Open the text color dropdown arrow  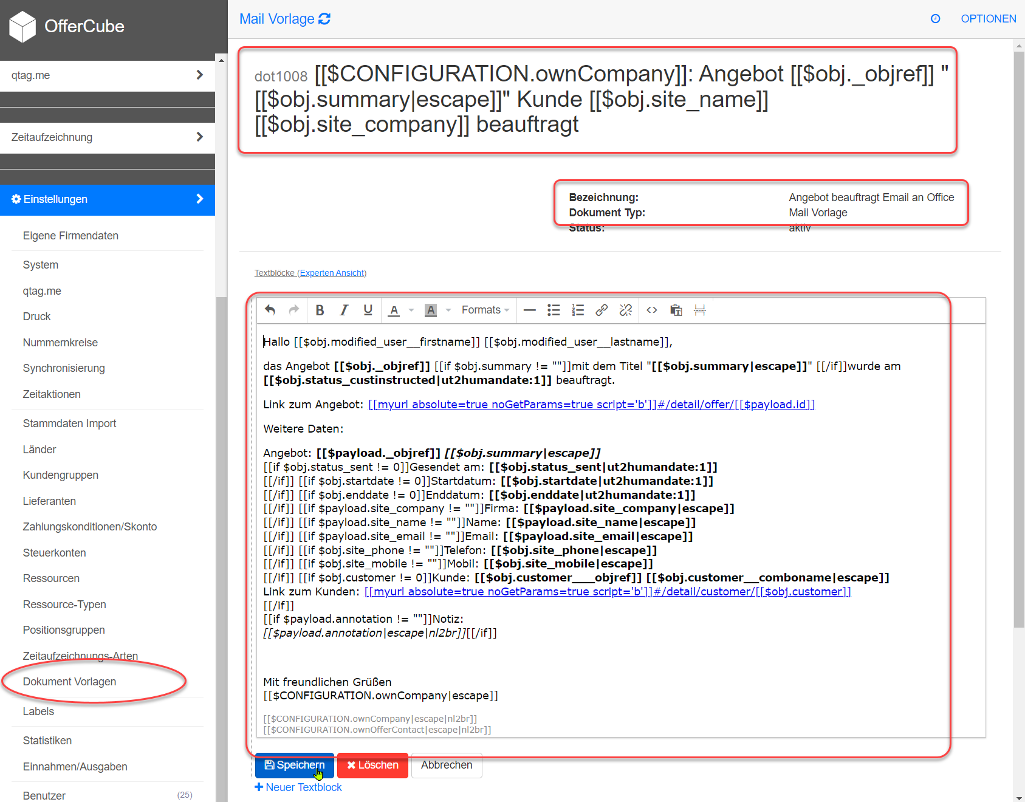click(411, 310)
